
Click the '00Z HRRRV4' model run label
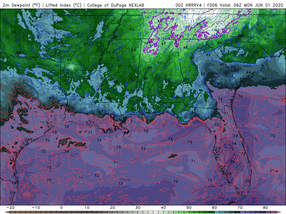click(188, 5)
